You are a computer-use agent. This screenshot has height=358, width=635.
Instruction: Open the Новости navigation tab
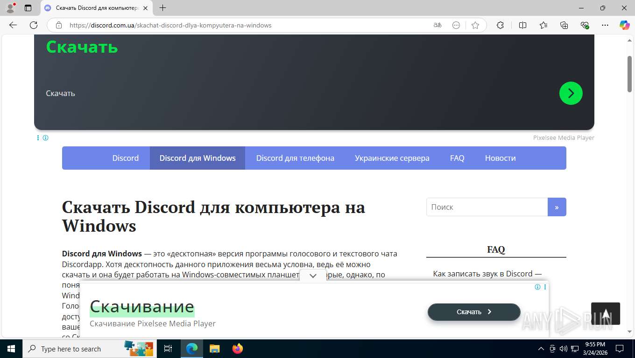pos(500,158)
